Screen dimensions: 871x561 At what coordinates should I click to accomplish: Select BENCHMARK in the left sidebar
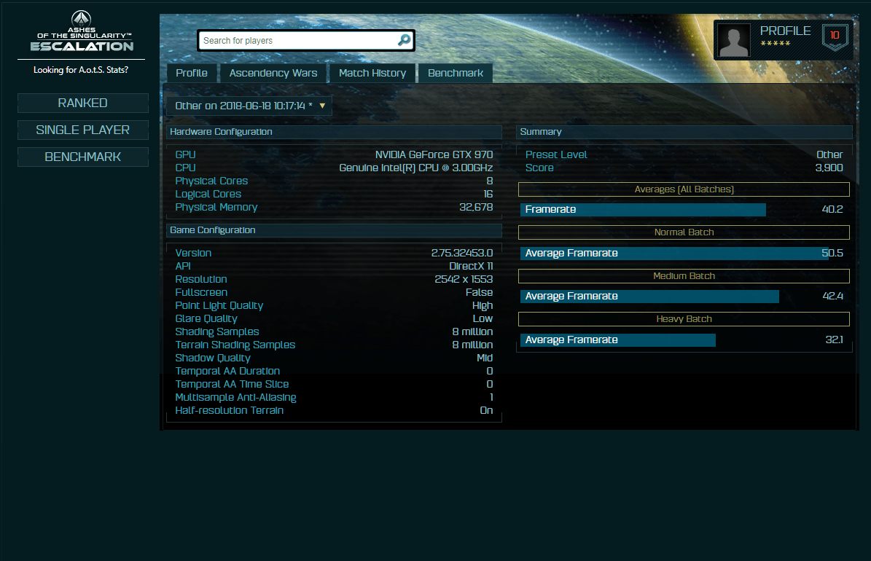[x=82, y=157]
